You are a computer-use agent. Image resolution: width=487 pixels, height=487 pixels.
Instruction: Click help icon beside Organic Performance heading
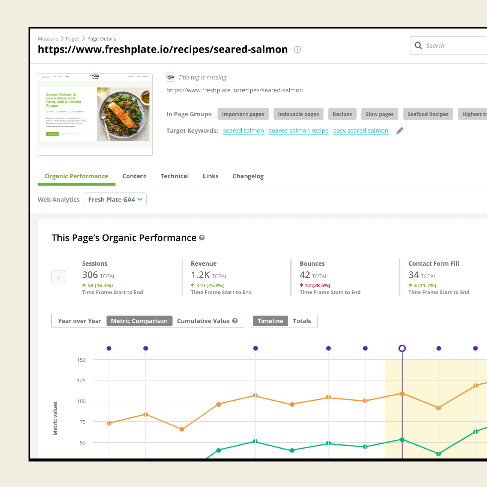[x=202, y=238]
